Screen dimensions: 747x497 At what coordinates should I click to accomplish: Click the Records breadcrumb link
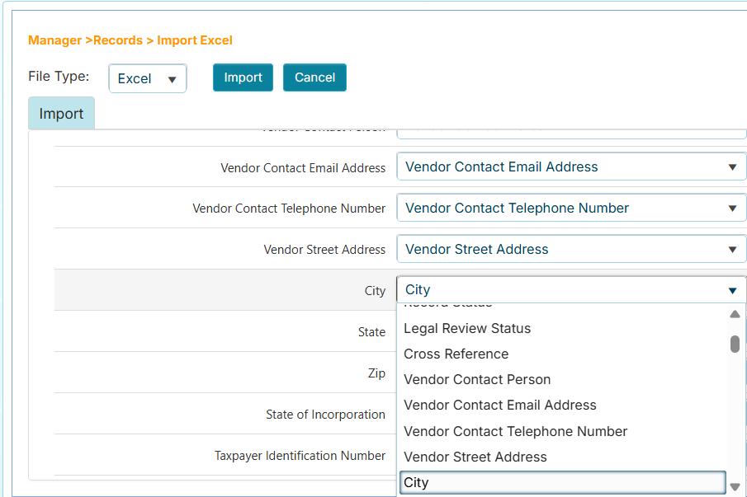click(118, 40)
